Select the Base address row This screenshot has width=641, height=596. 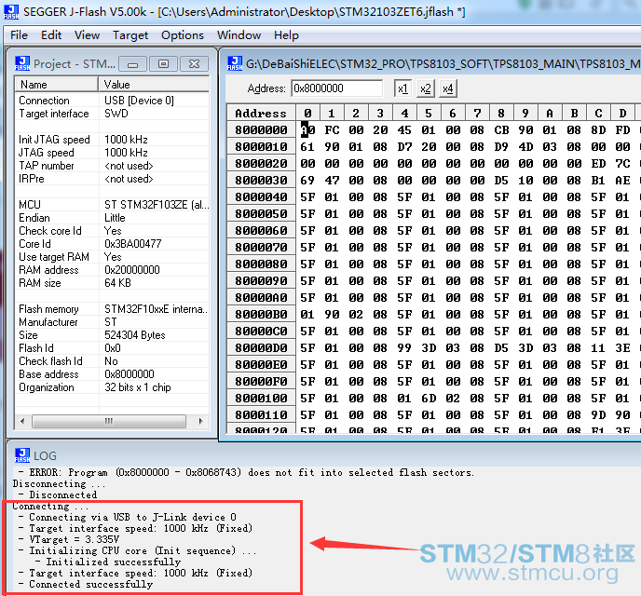pos(113,374)
